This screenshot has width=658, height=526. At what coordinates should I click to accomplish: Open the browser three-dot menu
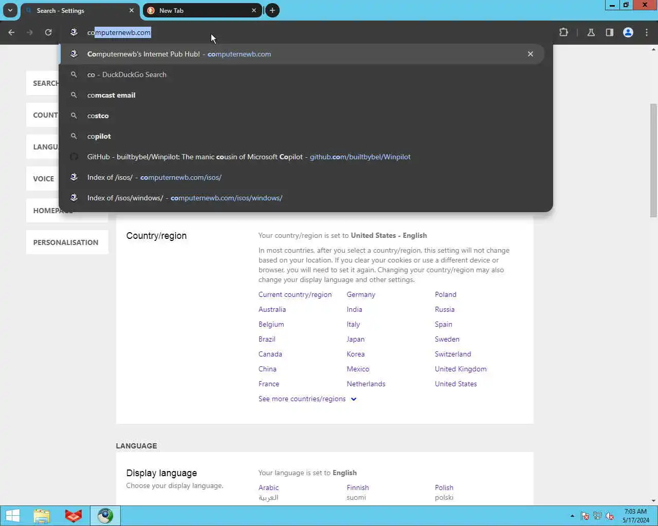click(x=647, y=32)
